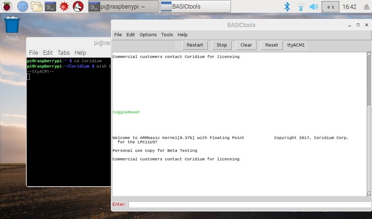Open the File menu in BASICtools
Image resolution: width=372 pixels, height=219 pixels.
tap(118, 35)
